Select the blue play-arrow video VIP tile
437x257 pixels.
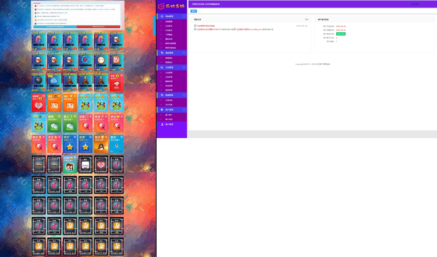[x=85, y=62]
